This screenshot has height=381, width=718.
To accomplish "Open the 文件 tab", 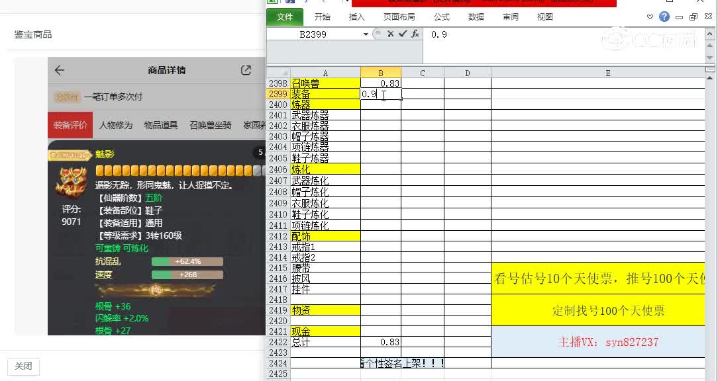I will [x=284, y=17].
